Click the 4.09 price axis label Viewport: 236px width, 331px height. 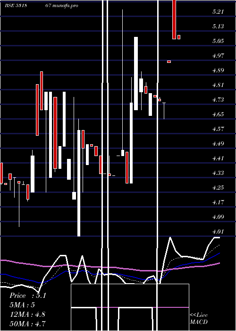[x=218, y=217]
